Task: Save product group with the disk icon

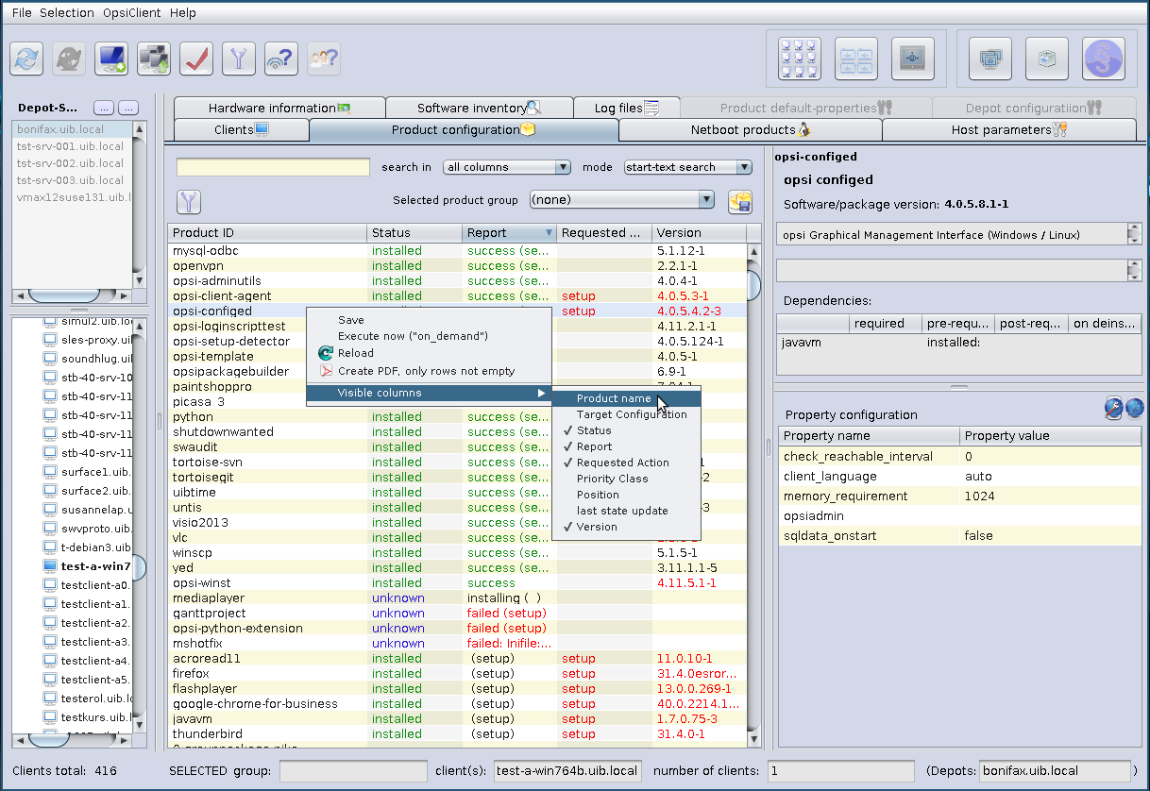Action: (740, 201)
